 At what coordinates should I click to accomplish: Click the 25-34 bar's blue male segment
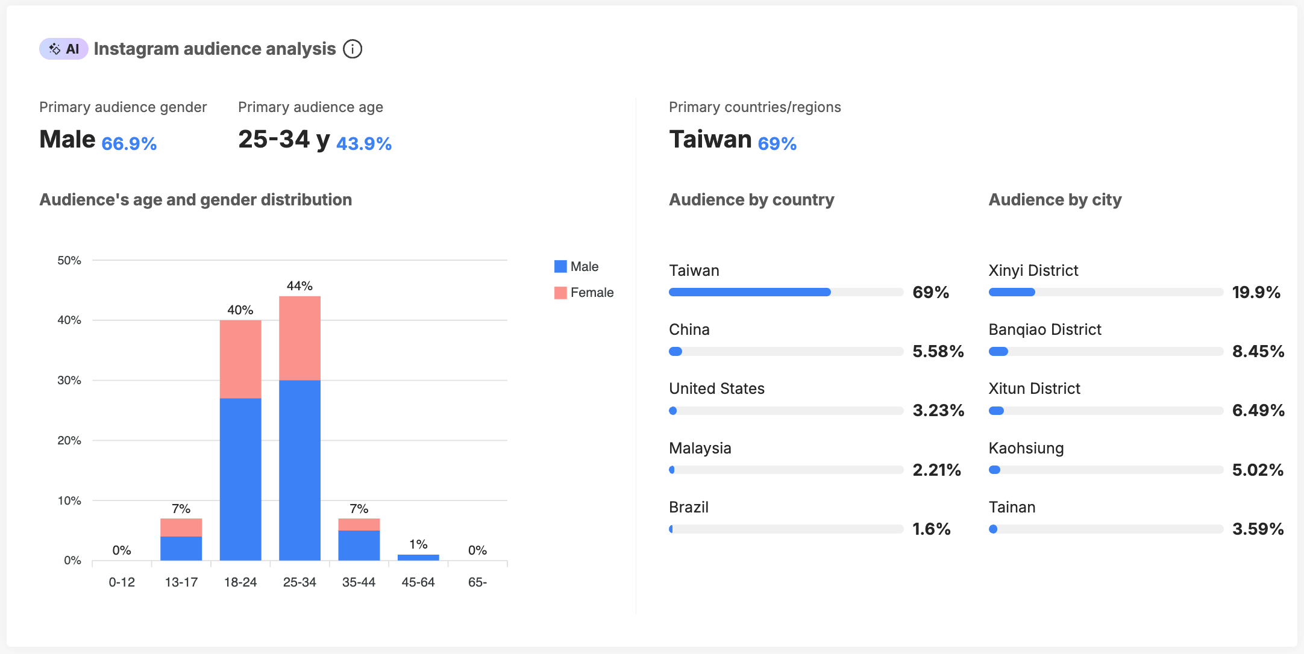[x=299, y=470]
